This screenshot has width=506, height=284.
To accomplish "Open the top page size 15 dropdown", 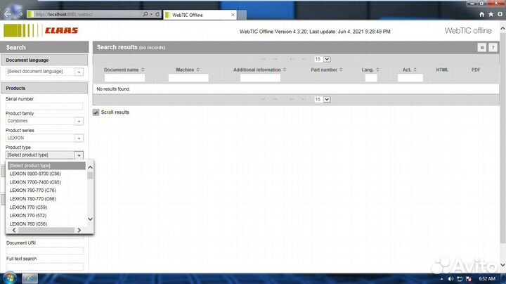I will pos(322,60).
